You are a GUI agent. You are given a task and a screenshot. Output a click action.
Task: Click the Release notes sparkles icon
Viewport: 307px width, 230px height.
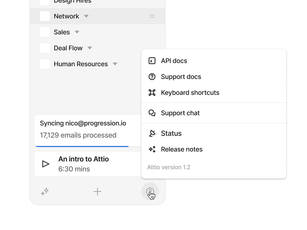pyautogui.click(x=152, y=149)
